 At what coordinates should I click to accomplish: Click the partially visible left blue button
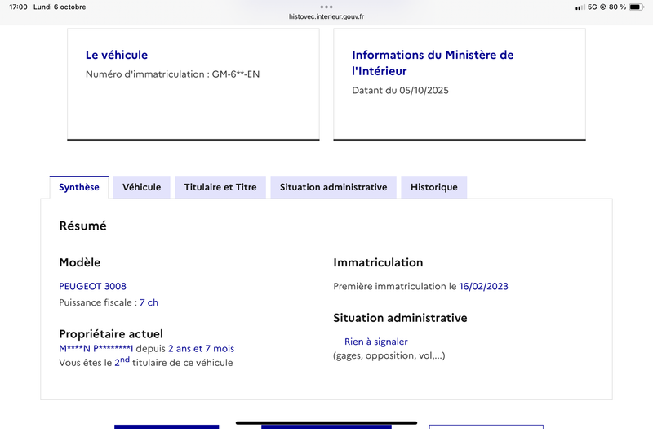167,427
